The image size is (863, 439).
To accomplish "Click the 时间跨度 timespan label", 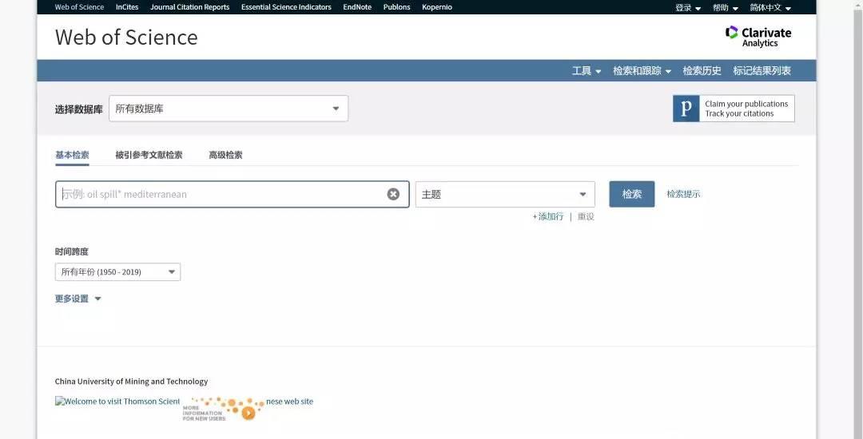I will click(72, 251).
